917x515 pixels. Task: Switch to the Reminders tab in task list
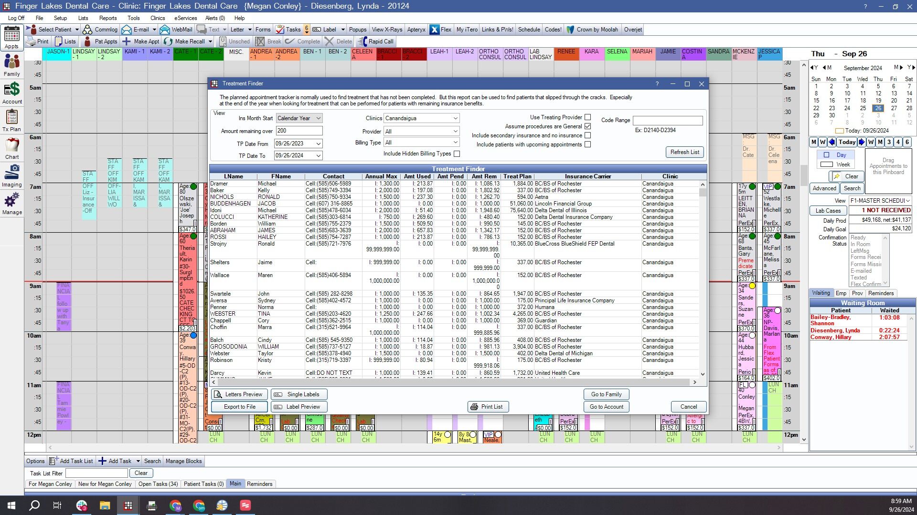coord(259,484)
